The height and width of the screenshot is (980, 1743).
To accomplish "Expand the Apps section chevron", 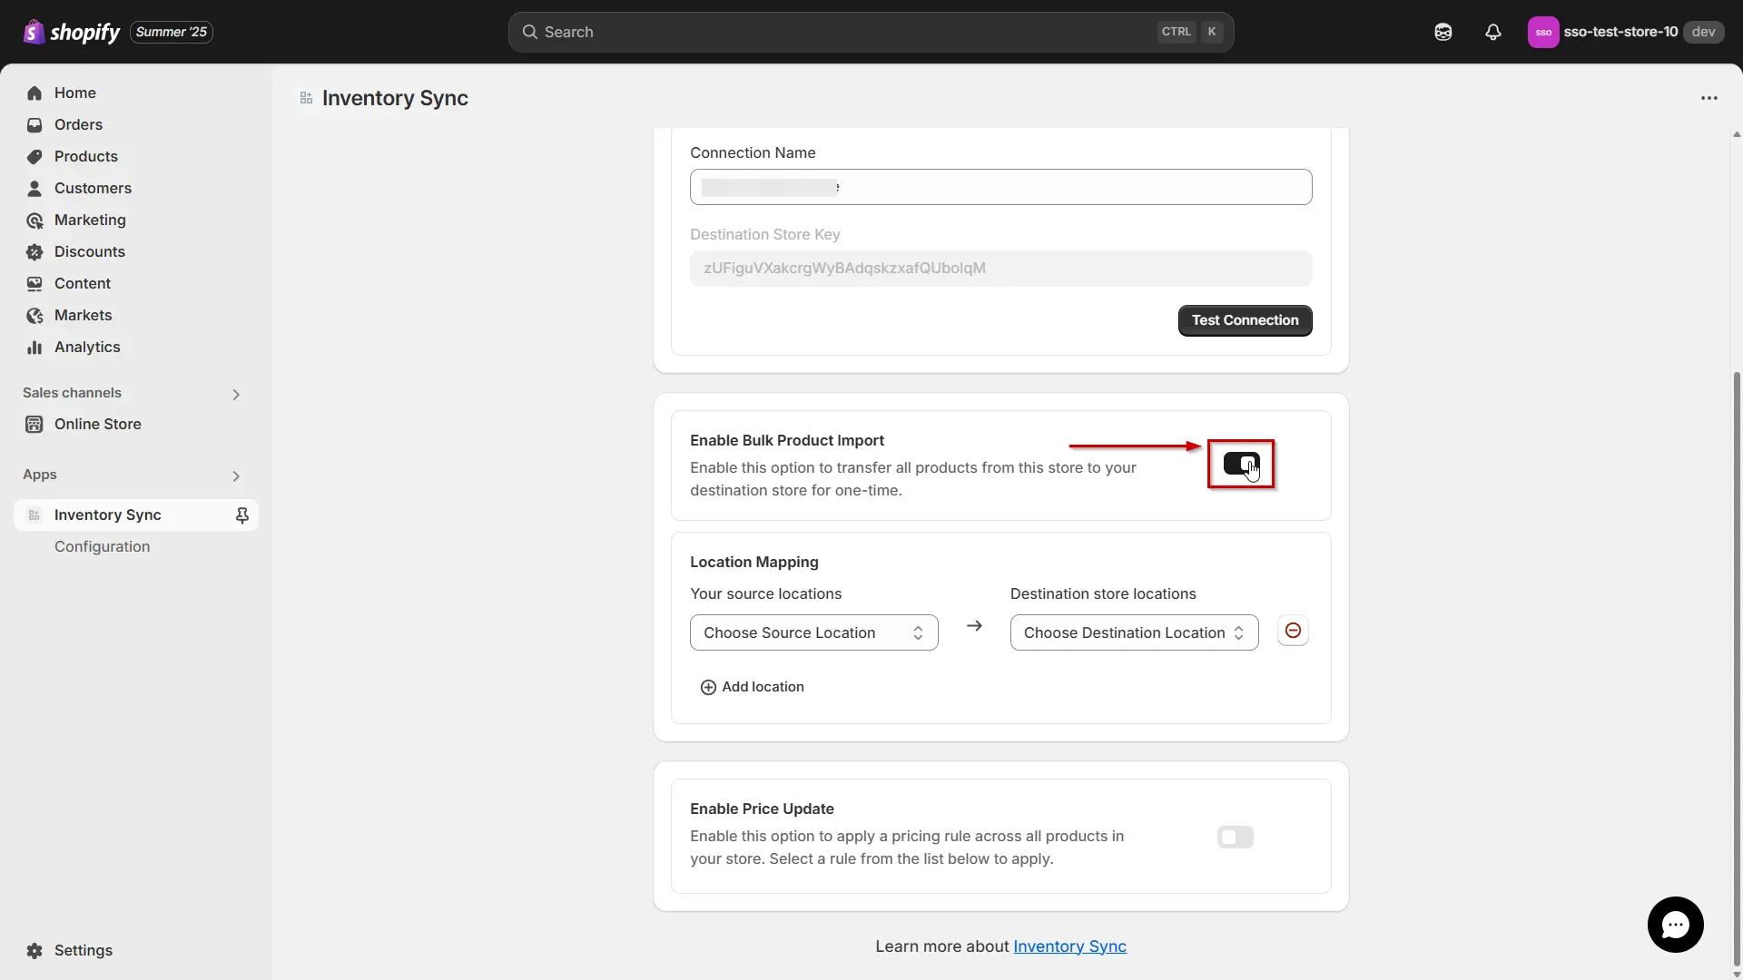I will 236,475.
